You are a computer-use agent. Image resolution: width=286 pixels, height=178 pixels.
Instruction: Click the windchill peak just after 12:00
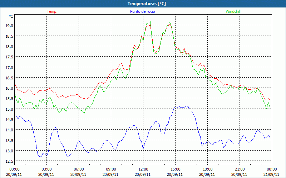point(150,21)
